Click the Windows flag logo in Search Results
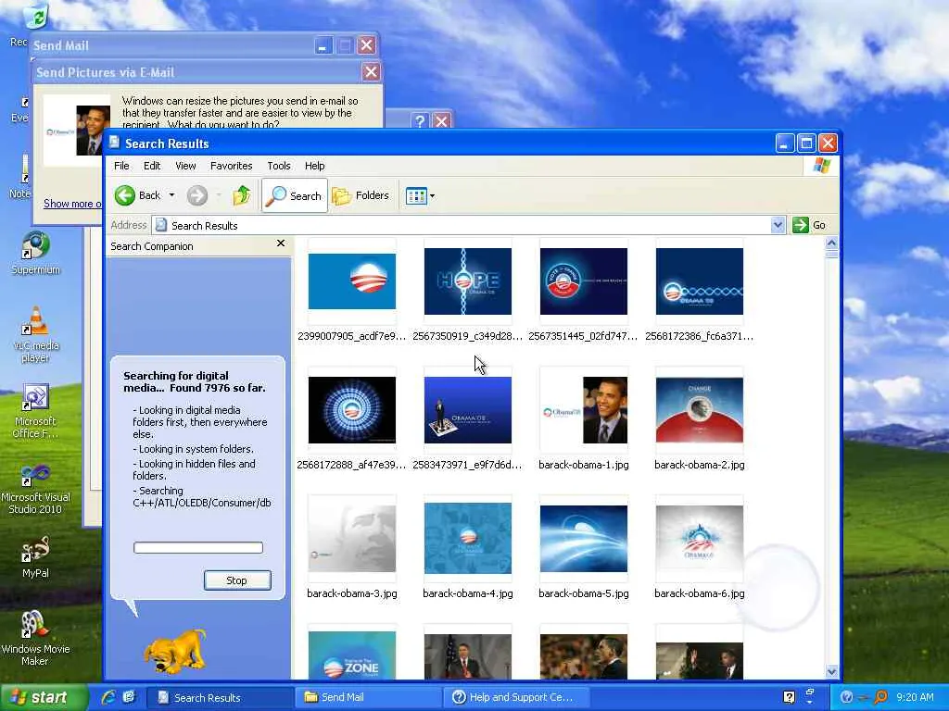The width and height of the screenshot is (949, 711). [x=821, y=166]
